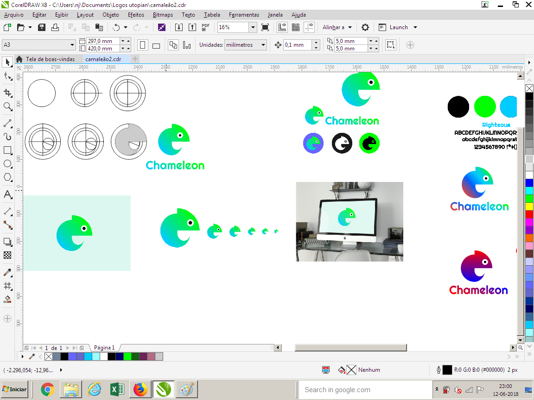Toggle show guidelines
This screenshot has height=400, width=534.
click(x=309, y=27)
